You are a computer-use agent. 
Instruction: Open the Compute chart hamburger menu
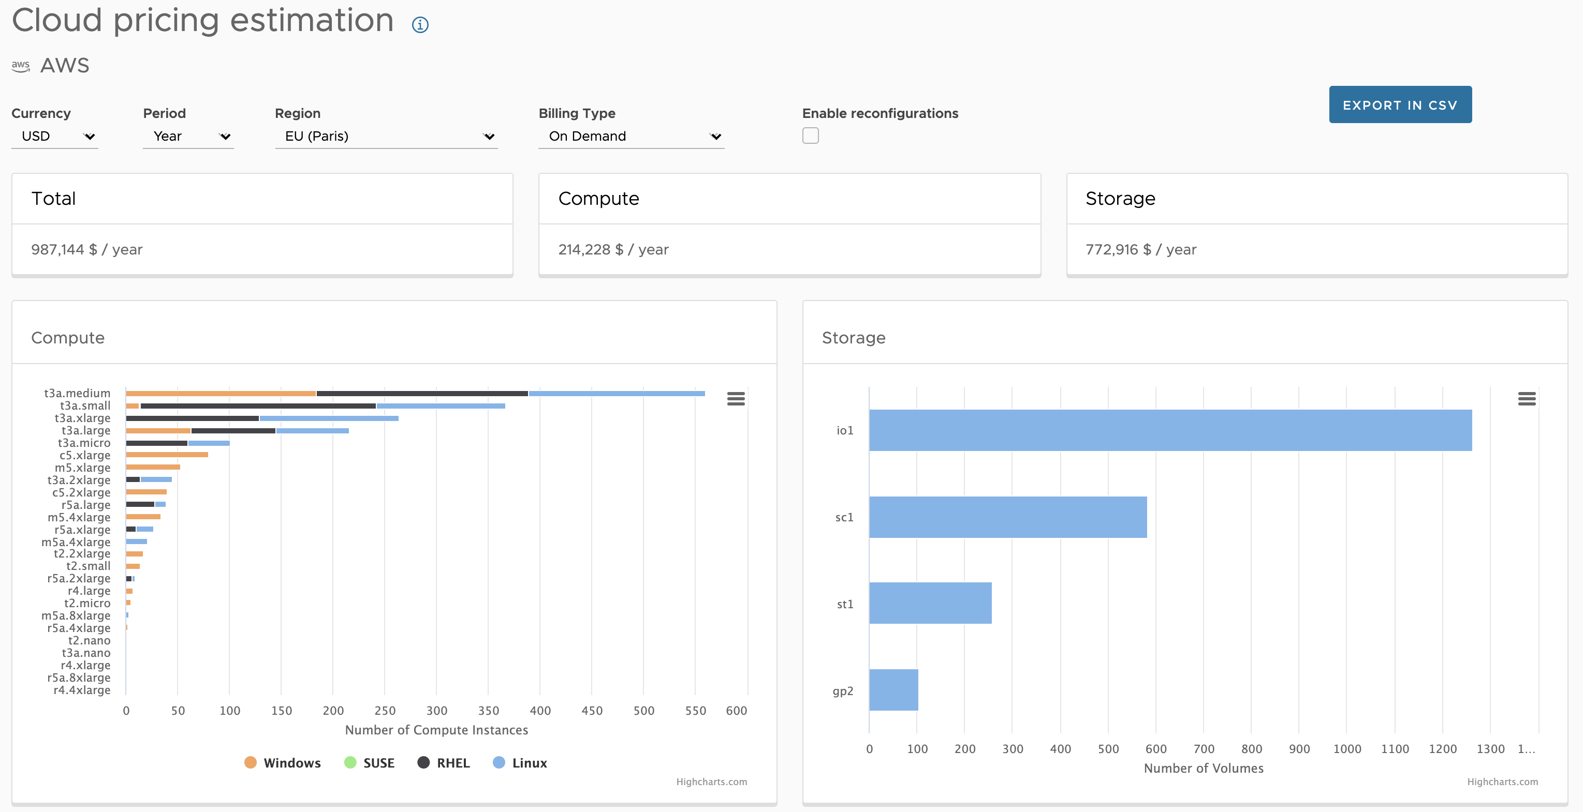(736, 399)
